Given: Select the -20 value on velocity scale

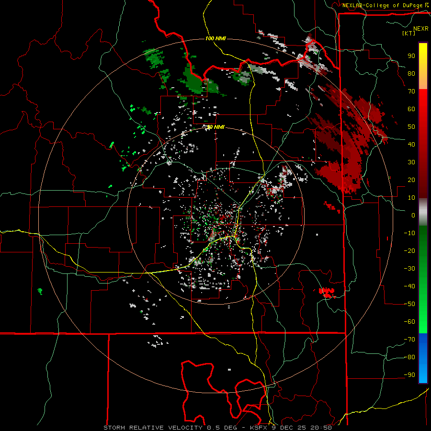Looking at the screenshot, I should coord(409,251).
